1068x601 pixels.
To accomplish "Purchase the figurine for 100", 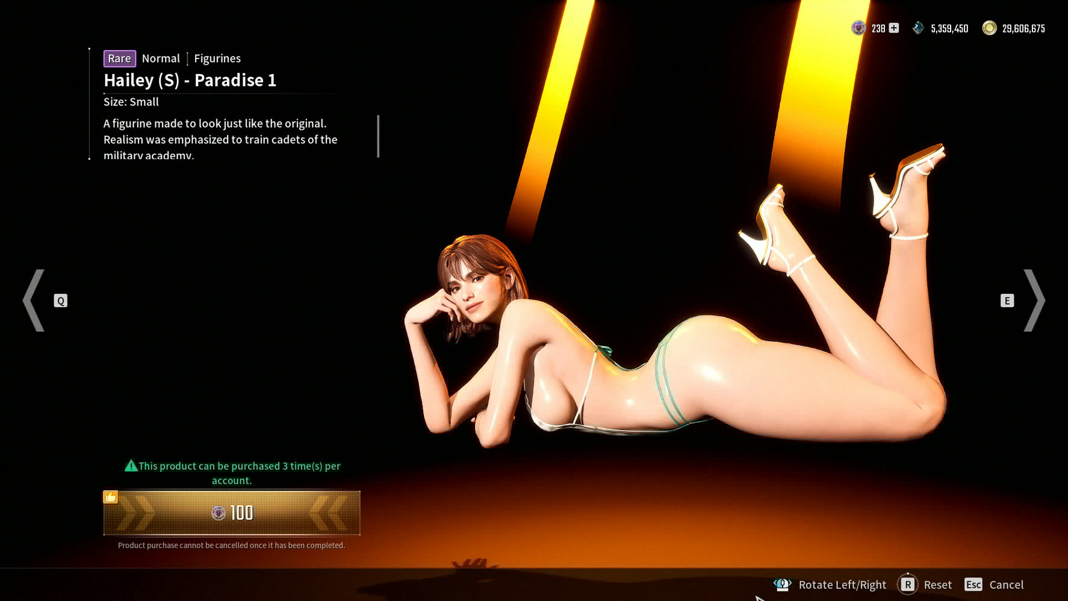I will (x=232, y=512).
